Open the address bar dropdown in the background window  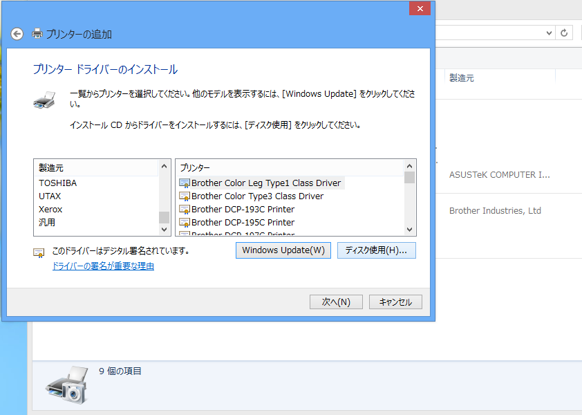(549, 33)
